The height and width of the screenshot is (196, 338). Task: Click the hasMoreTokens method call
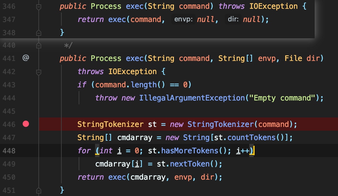[x=190, y=151]
